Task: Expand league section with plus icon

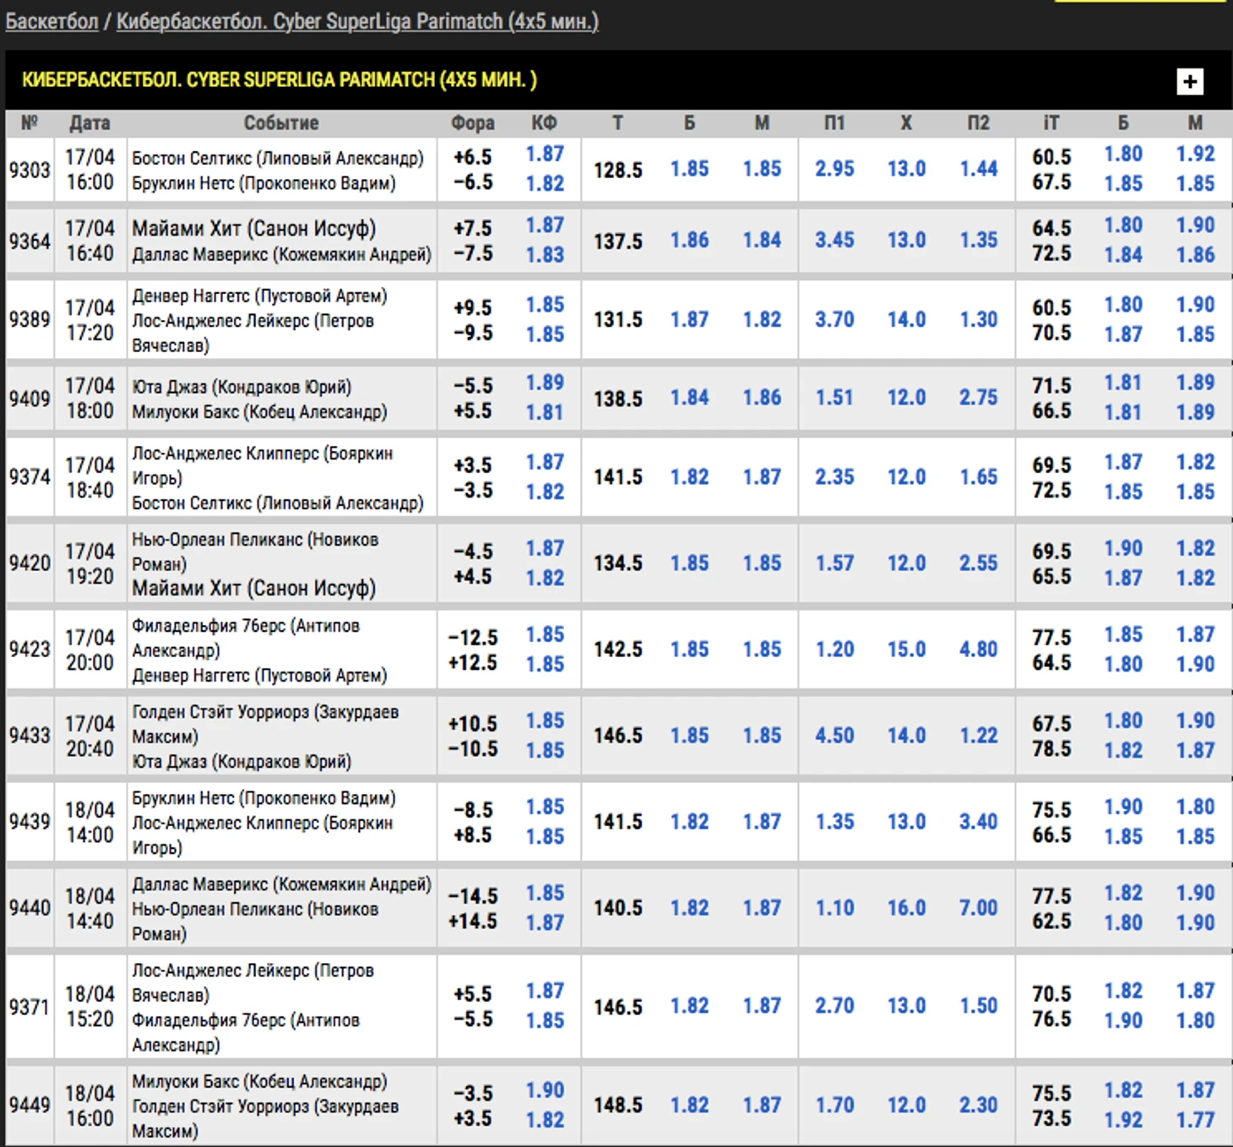Action: pos(1190,81)
